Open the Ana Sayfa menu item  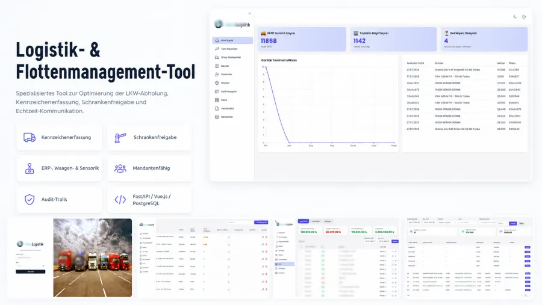(232, 40)
